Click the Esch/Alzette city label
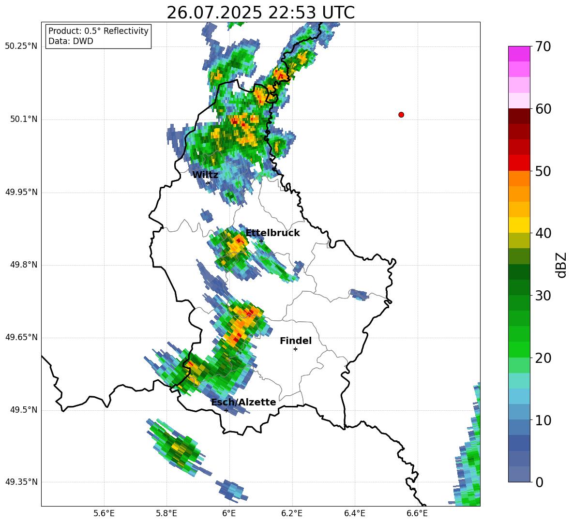 (x=243, y=402)
